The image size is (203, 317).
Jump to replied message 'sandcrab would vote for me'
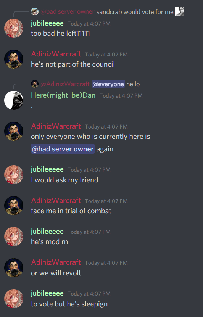point(135,12)
